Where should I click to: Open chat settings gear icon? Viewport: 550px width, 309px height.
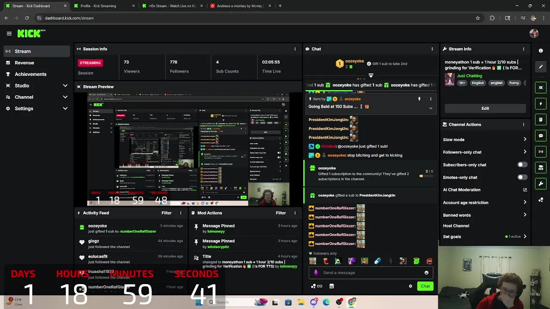410,286
